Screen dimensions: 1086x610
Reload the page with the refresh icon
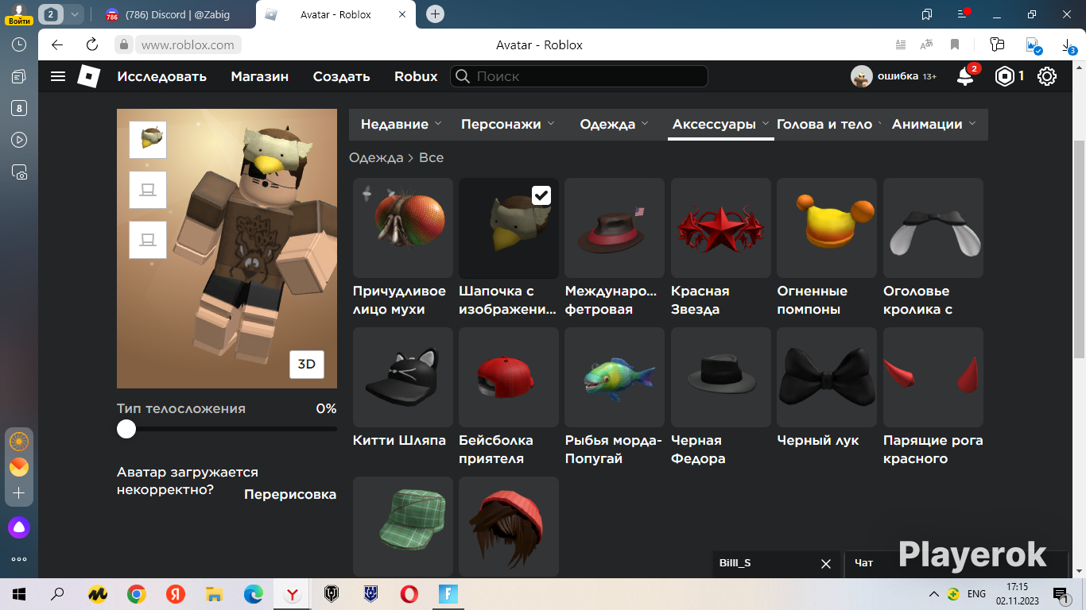pyautogui.click(x=92, y=44)
